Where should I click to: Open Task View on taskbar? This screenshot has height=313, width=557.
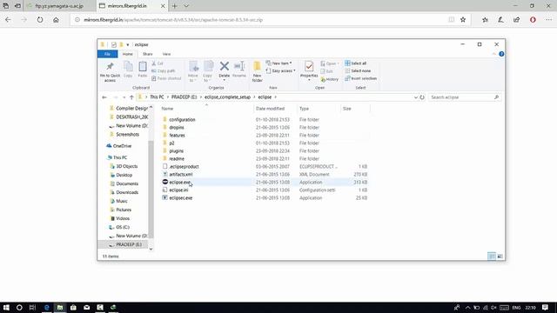pyautogui.click(x=32, y=307)
